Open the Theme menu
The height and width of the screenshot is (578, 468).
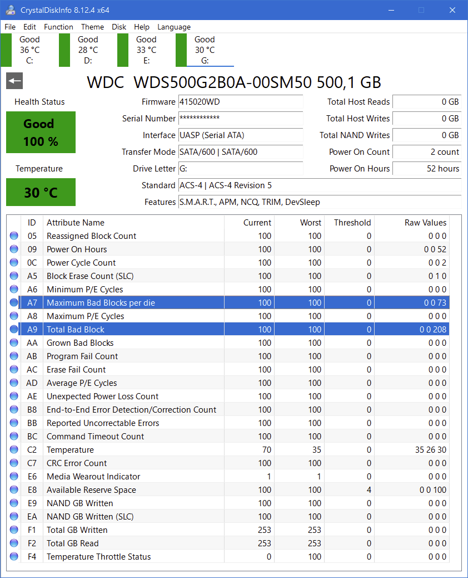92,27
